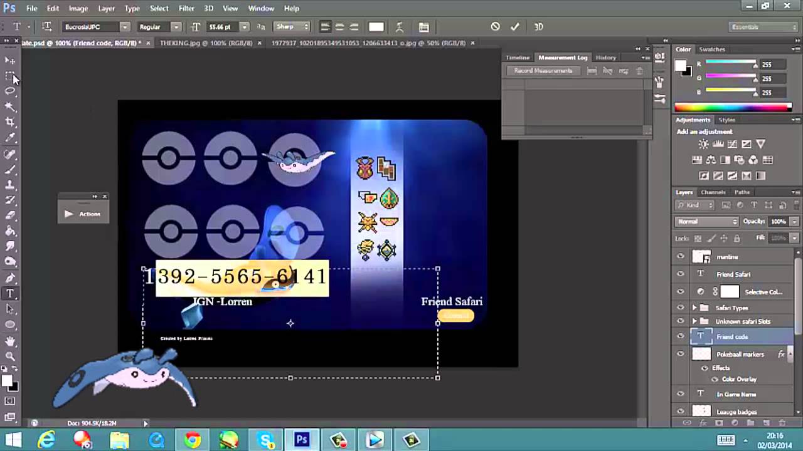Image resolution: width=803 pixels, height=451 pixels.
Task: Open the Window menu
Action: 261,8
